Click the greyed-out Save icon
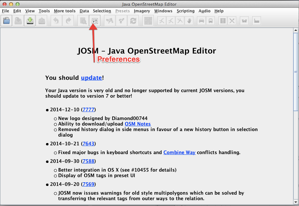The height and width of the screenshot is (206, 299). click(18, 20)
